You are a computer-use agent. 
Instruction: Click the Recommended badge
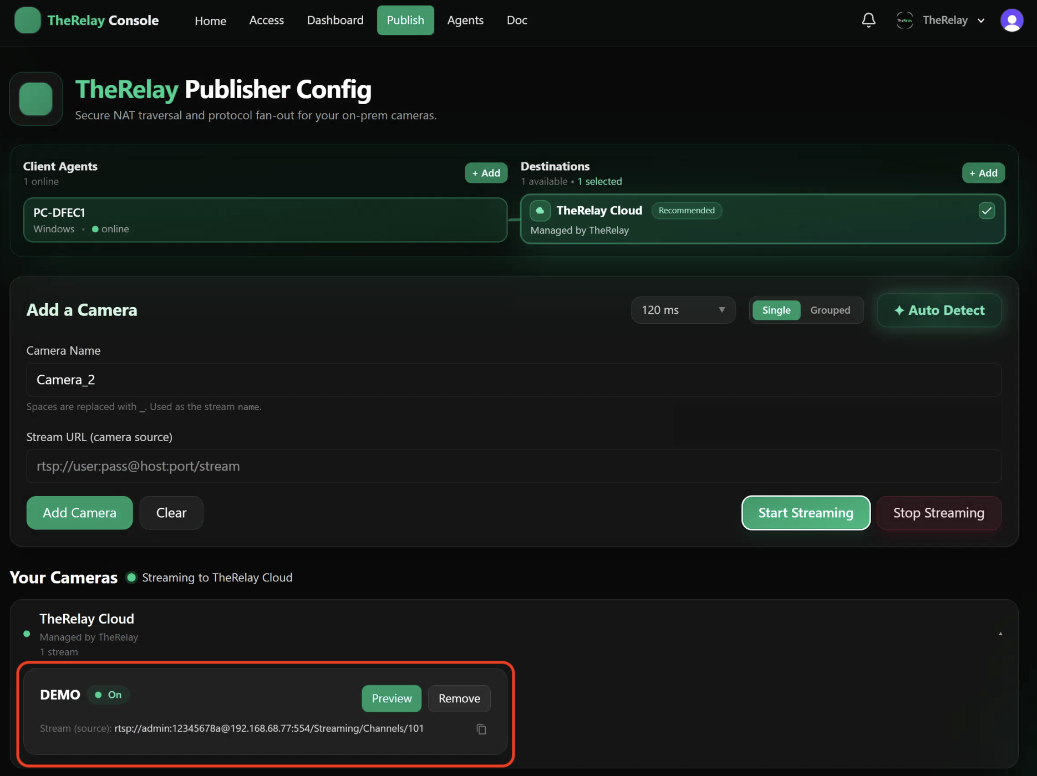(x=687, y=211)
